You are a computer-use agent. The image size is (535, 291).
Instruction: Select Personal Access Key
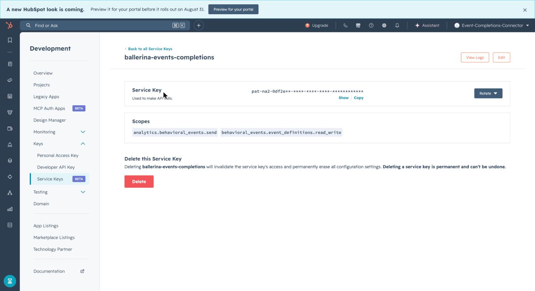pyautogui.click(x=58, y=155)
